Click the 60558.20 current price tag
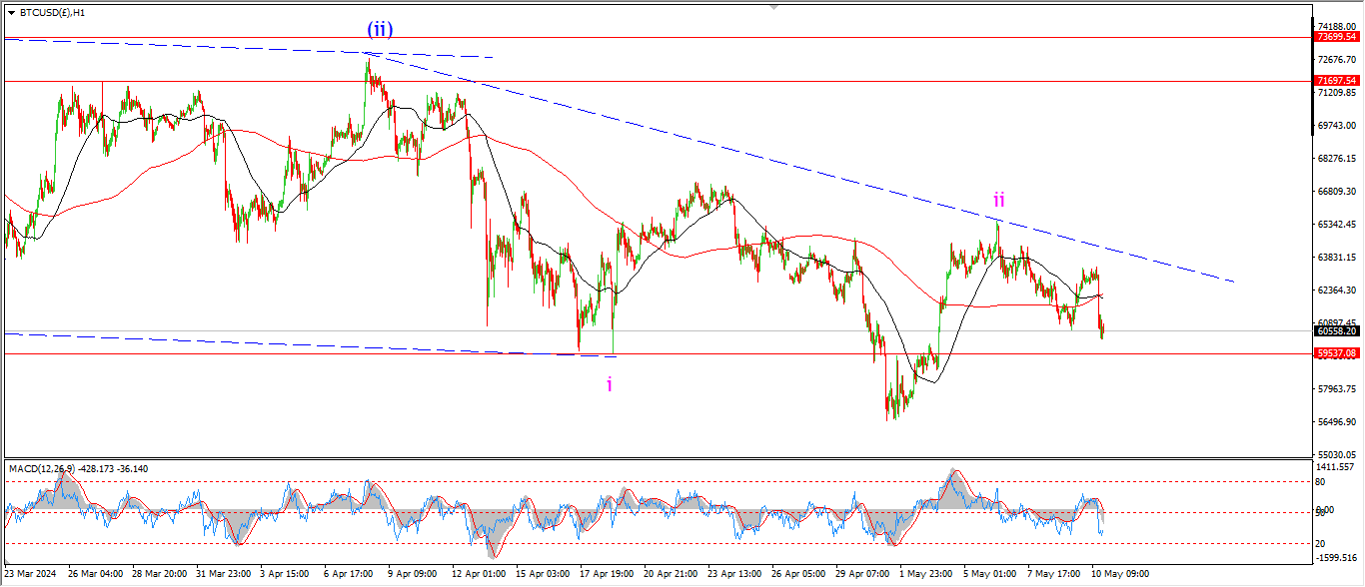The image size is (1365, 587). coord(1337,330)
